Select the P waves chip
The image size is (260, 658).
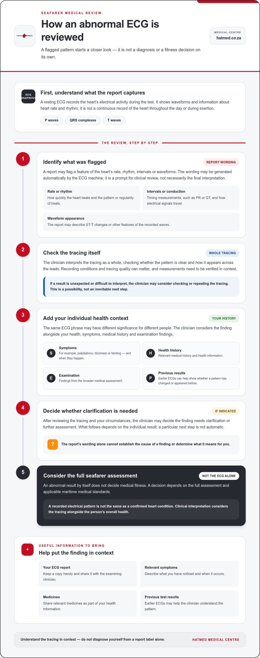pyautogui.click(x=52, y=120)
